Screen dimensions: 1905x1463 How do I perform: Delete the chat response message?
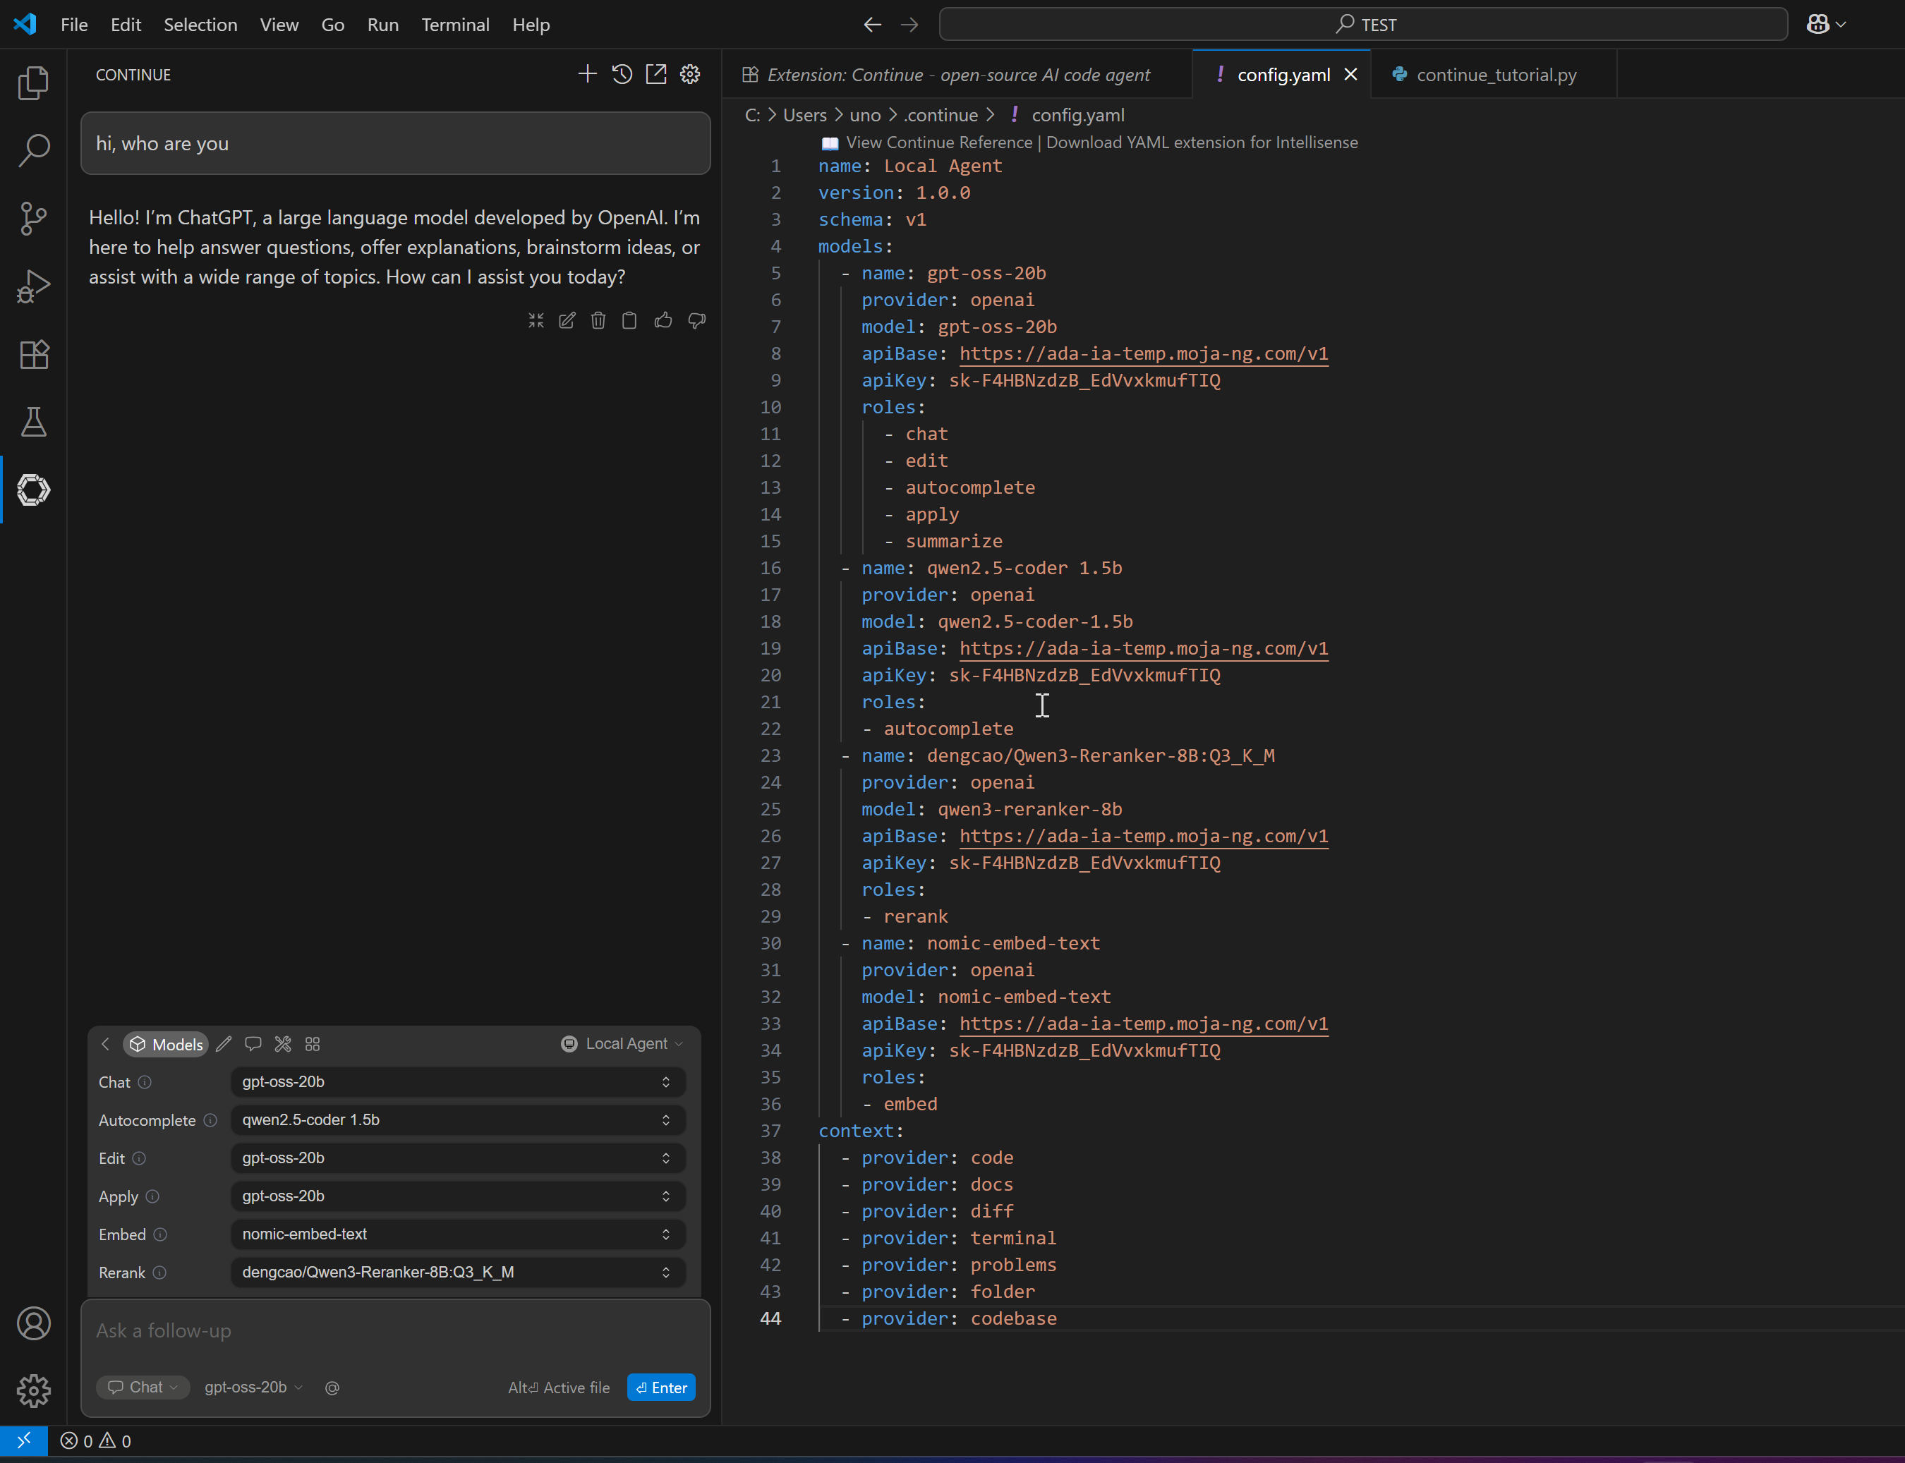point(598,320)
